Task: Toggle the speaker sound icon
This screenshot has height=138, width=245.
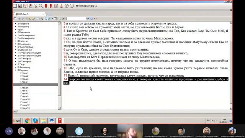Action: pyautogui.click(x=95, y=19)
